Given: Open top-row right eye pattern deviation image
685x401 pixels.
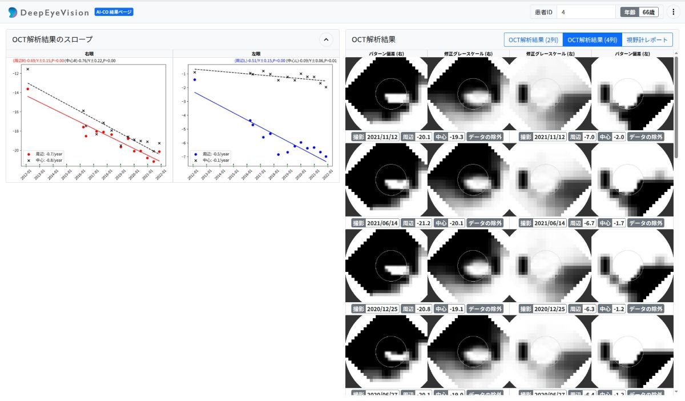Looking at the screenshot, I should click(x=386, y=94).
